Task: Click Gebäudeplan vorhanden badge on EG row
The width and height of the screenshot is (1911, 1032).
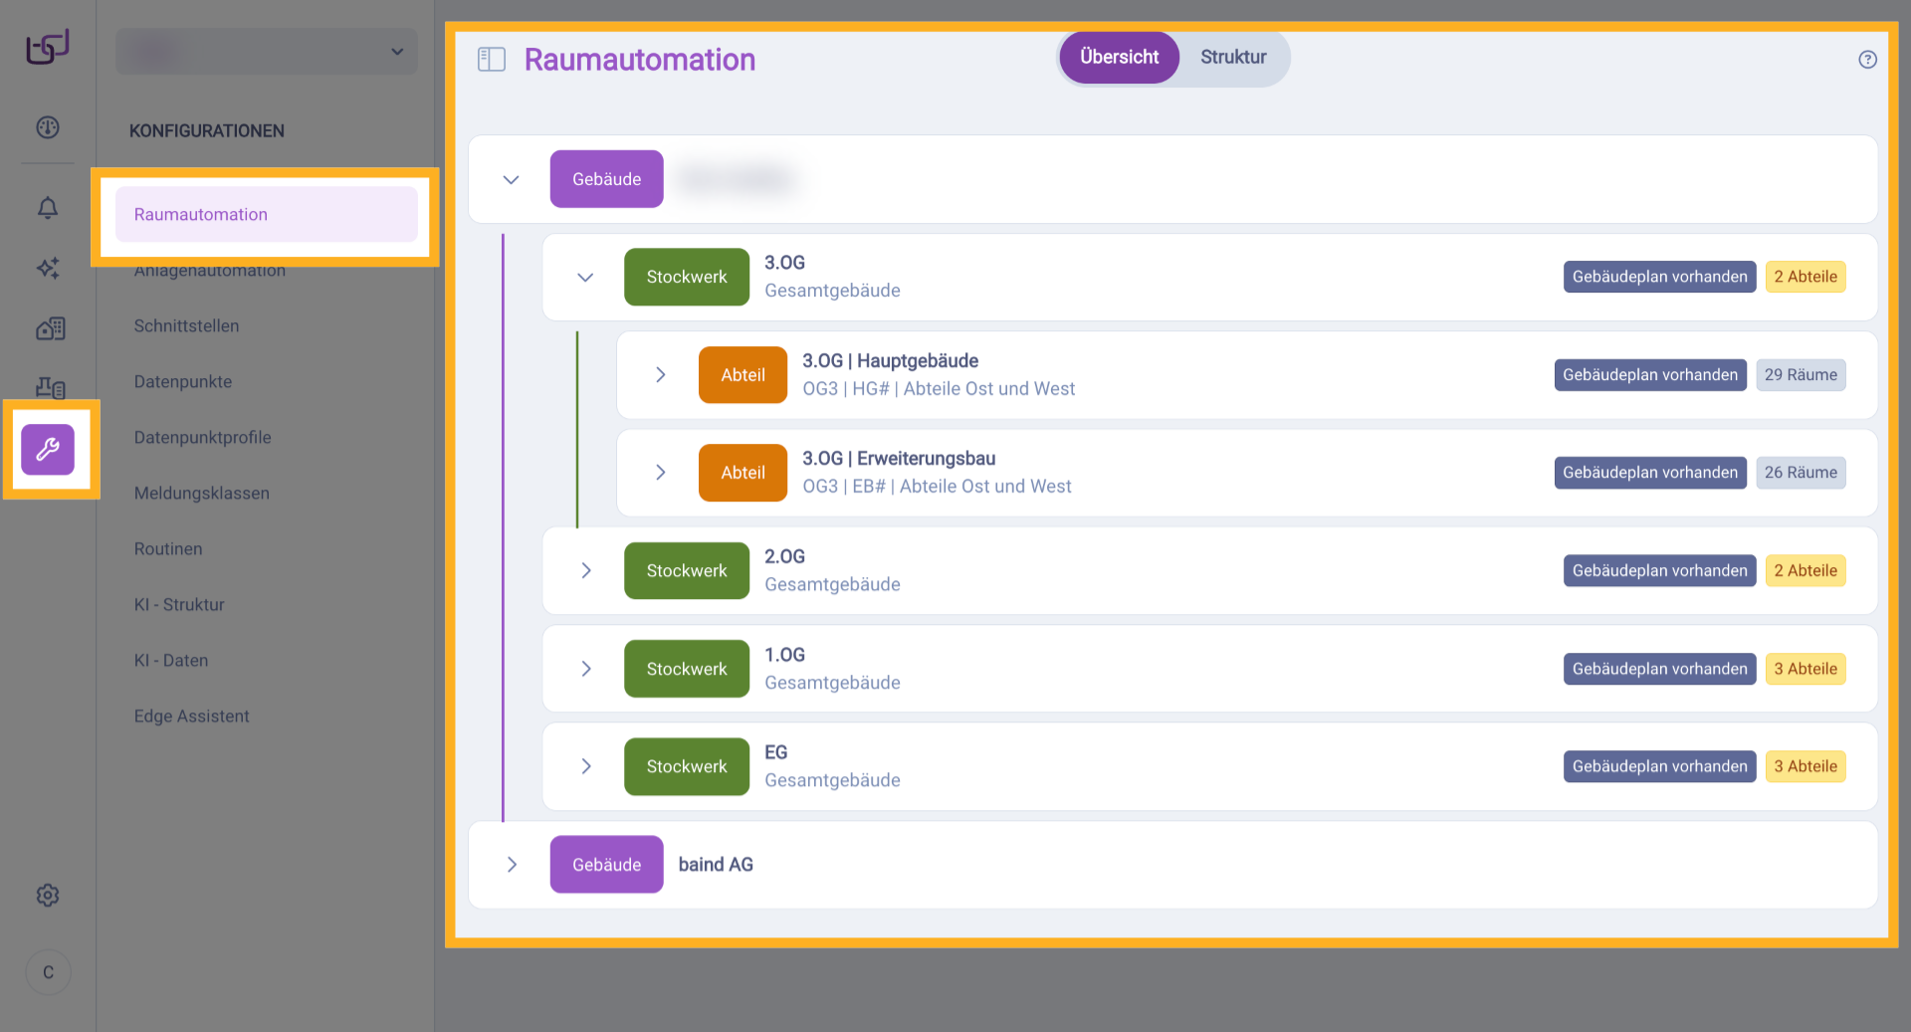Action: point(1658,766)
